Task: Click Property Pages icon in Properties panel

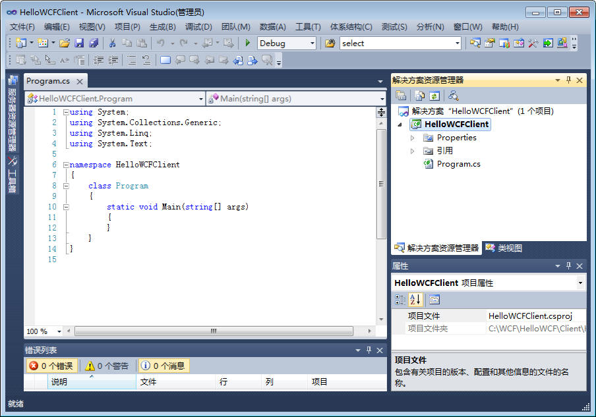Action: pos(434,300)
